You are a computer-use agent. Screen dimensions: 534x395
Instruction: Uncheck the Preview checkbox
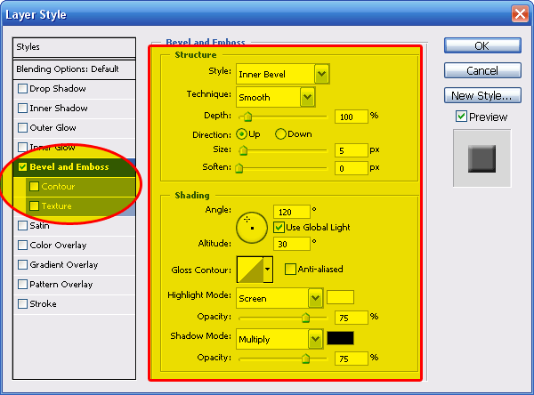(x=460, y=117)
